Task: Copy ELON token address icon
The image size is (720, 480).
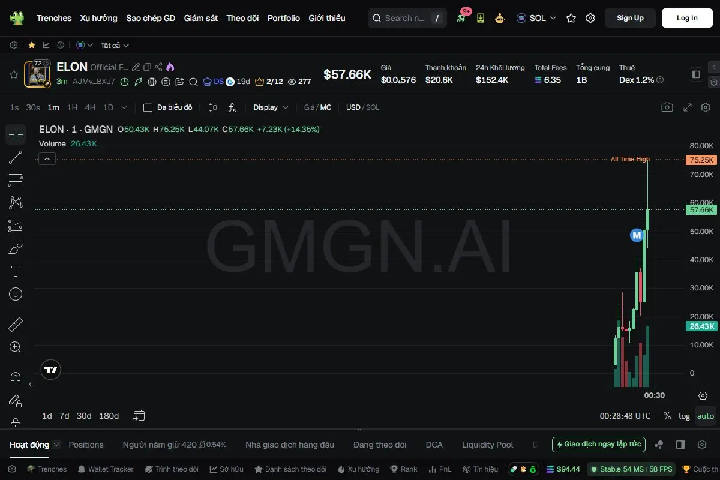Action: point(147,67)
